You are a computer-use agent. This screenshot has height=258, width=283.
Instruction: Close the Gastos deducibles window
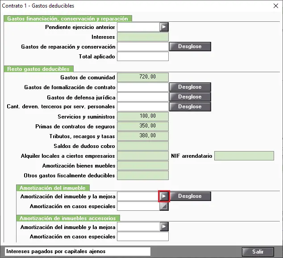275,6
